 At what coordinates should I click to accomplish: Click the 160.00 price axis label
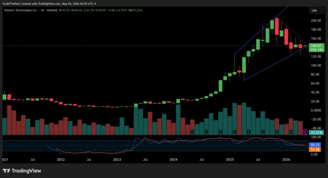coord(316,38)
